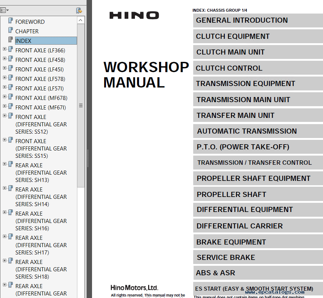
Task: Click bookmark icon beside FRONT AXLE (MF678)
Action: (11, 97)
